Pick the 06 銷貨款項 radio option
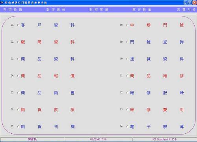 18,110
